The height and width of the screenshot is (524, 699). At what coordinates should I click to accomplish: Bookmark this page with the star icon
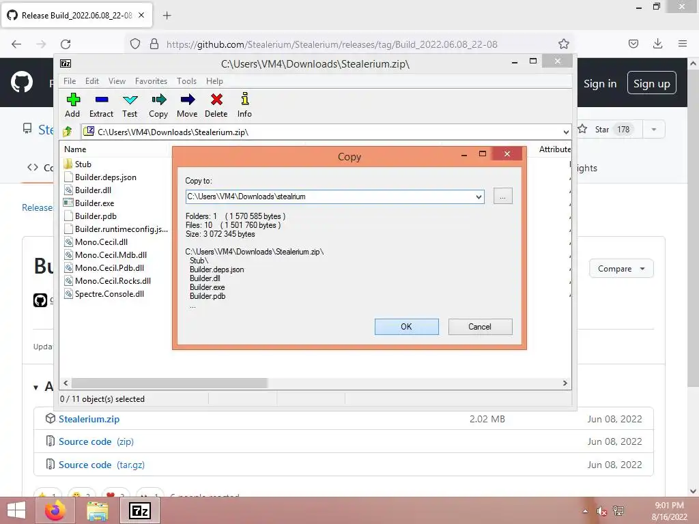click(563, 44)
